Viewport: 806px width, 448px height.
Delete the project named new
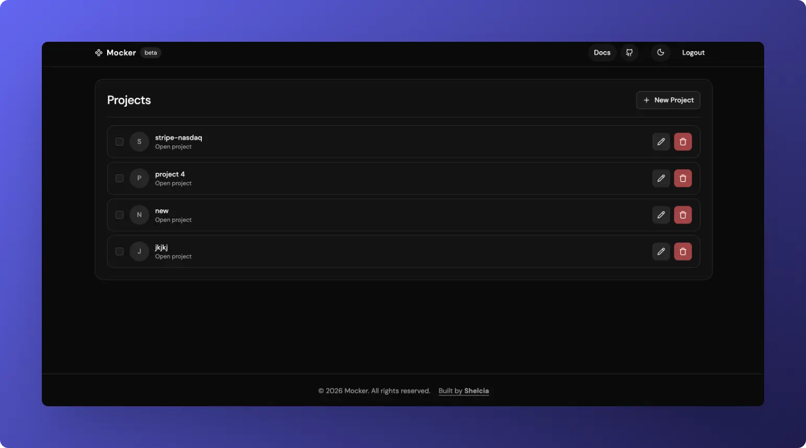pyautogui.click(x=683, y=215)
